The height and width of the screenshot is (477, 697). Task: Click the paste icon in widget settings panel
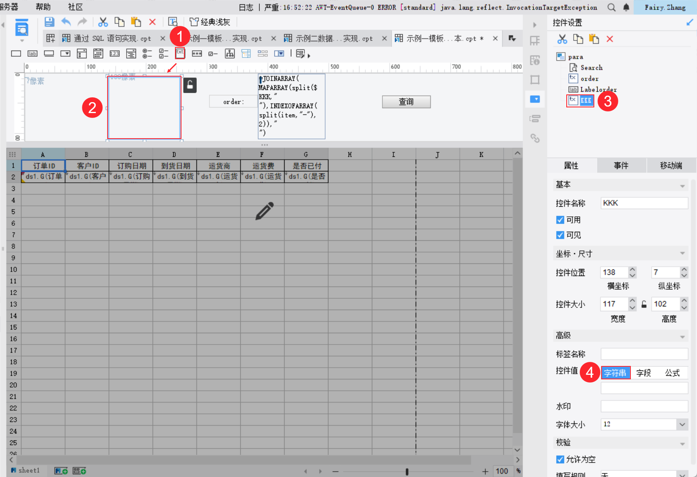coord(594,39)
